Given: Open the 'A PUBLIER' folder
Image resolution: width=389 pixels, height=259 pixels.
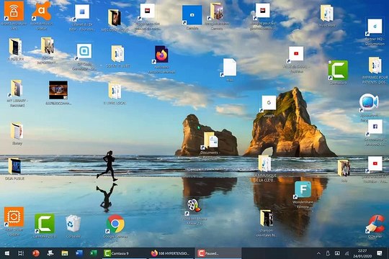Looking at the screenshot, I should click(x=15, y=47).
